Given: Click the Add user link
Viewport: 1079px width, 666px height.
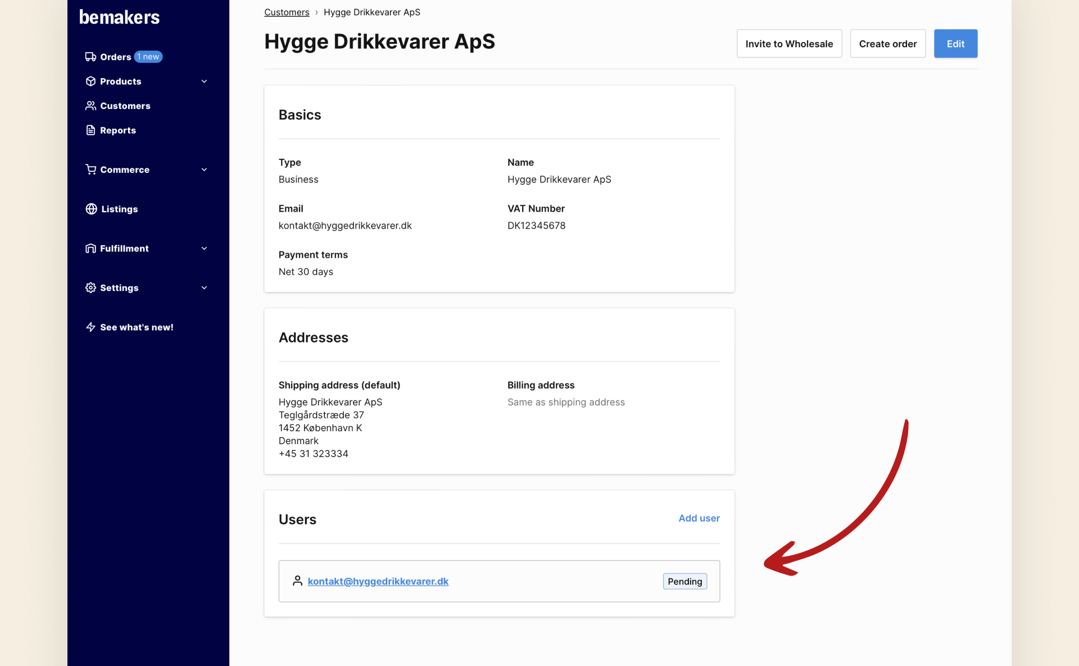Looking at the screenshot, I should (699, 518).
